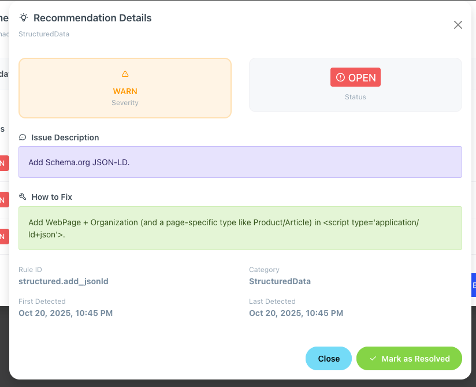Click the X icon to dismiss the dialog
The height and width of the screenshot is (387, 476).
click(x=458, y=25)
